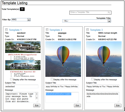Click the type value File
This screenshot has height=112, width=125.
[60, 36]
